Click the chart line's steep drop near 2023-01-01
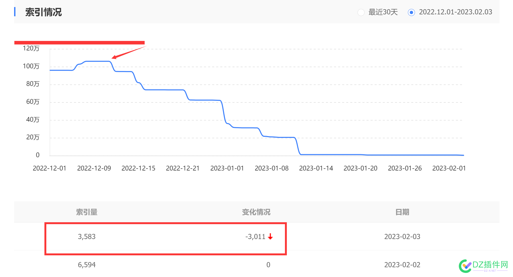 (x=224, y=112)
